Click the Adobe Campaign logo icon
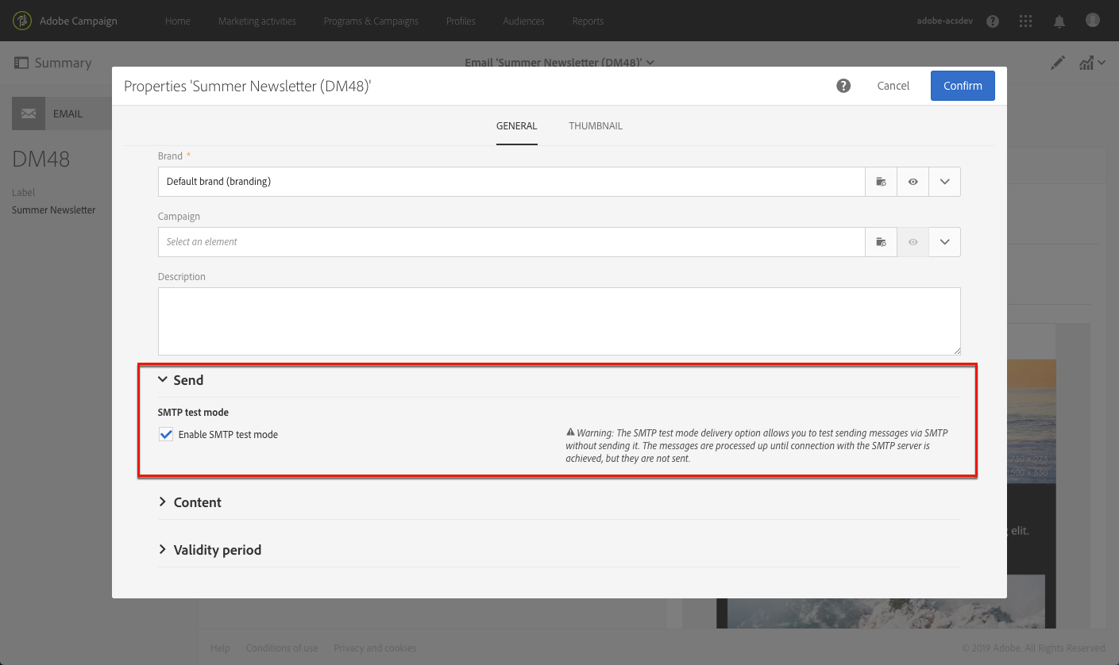Image resolution: width=1119 pixels, height=665 pixels. coord(23,21)
